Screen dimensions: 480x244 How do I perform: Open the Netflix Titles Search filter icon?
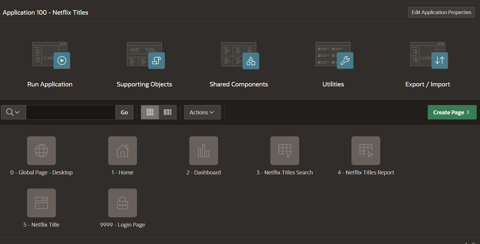tap(285, 151)
